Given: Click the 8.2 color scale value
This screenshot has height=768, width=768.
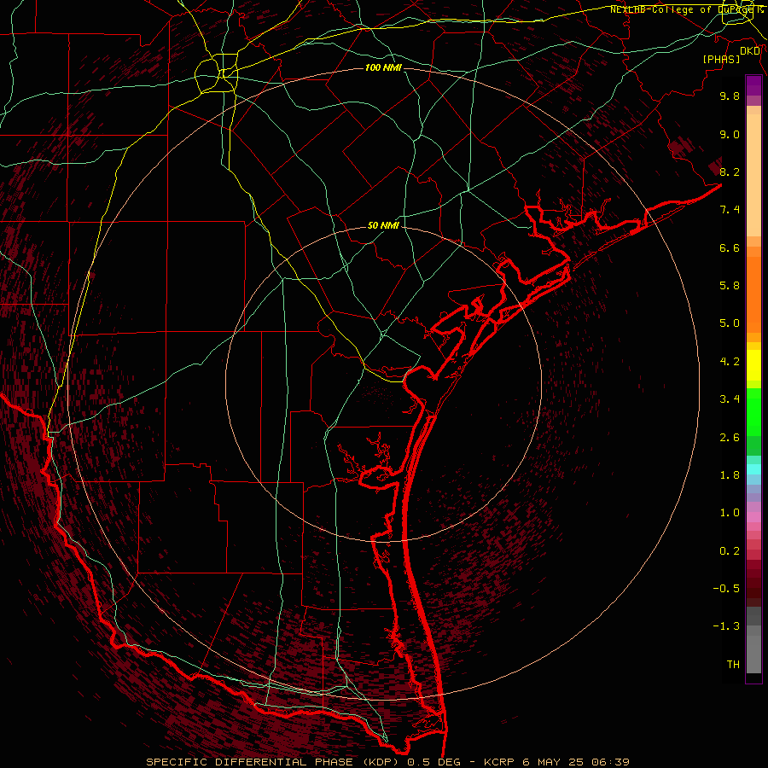Looking at the screenshot, I should pyautogui.click(x=730, y=172).
